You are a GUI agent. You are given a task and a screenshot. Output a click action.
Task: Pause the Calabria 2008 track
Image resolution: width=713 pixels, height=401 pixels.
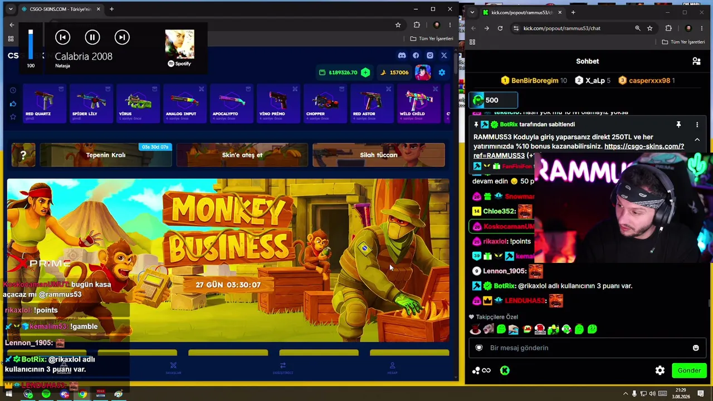point(92,37)
